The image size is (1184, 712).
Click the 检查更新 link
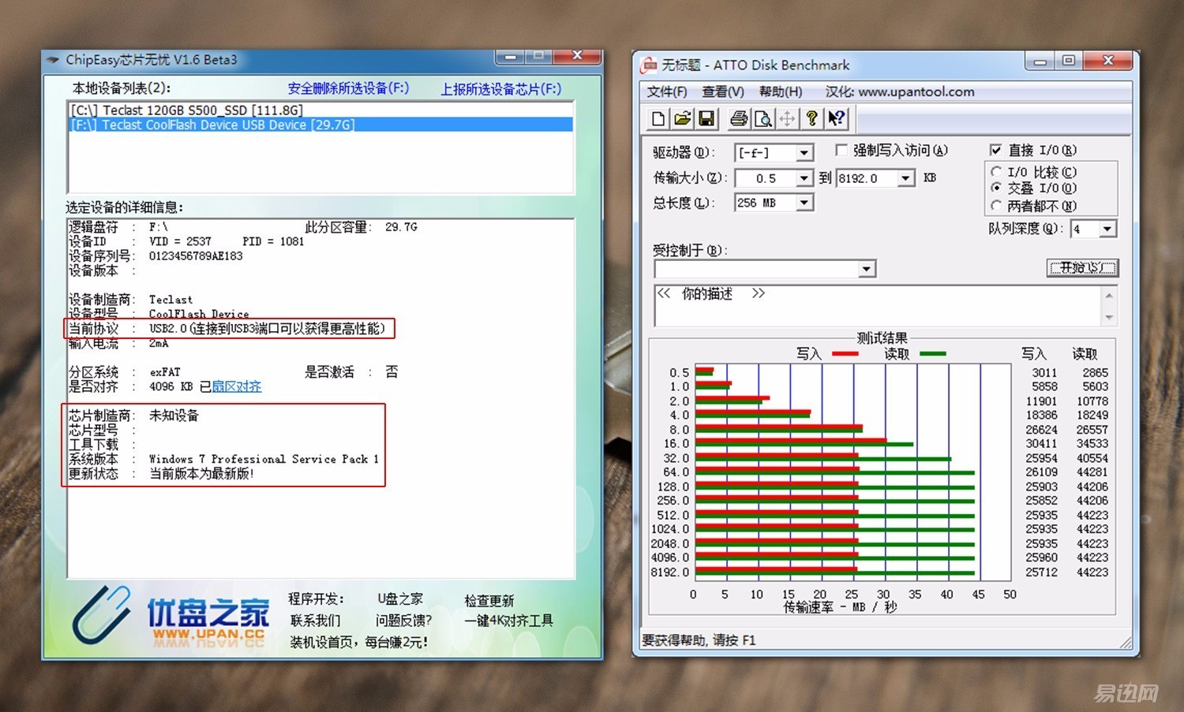point(489,601)
